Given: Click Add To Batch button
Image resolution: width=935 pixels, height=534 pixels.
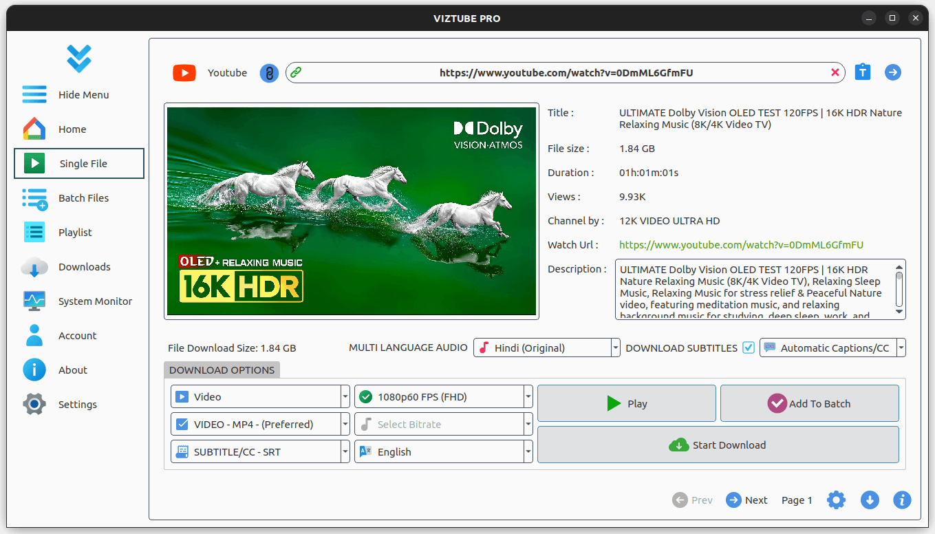Looking at the screenshot, I should point(810,403).
